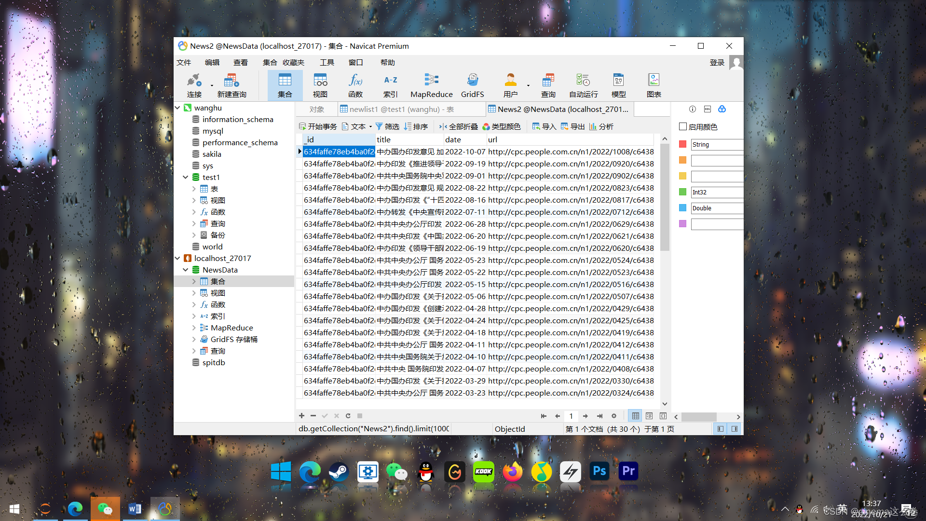926x521 pixels.
Task: Collapse the test1 database node
Action: click(x=185, y=177)
